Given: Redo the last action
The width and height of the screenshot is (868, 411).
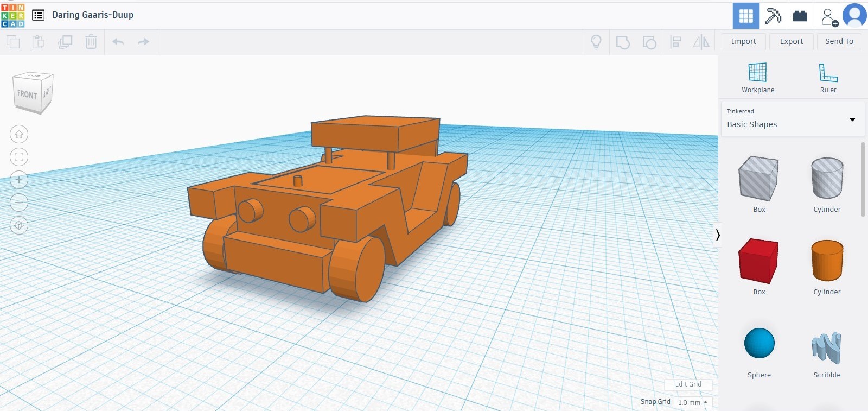Looking at the screenshot, I should tap(143, 42).
